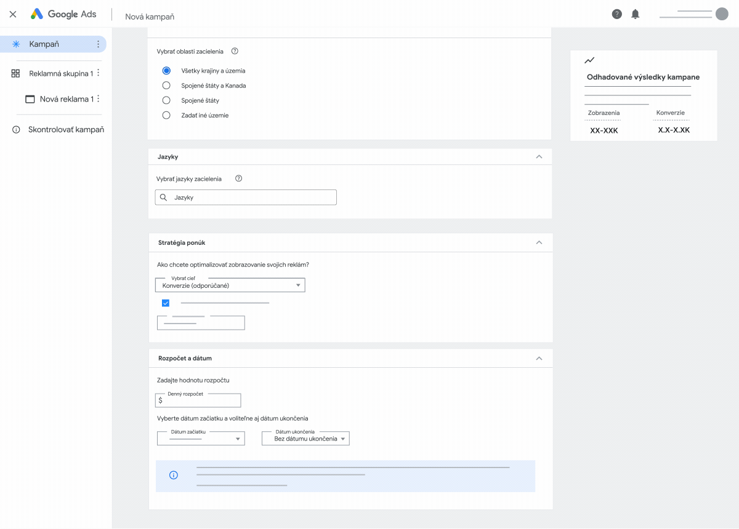The width and height of the screenshot is (739, 529).
Task: Open the Vybrať cieľ Konverzie dropdown
Action: click(x=230, y=285)
